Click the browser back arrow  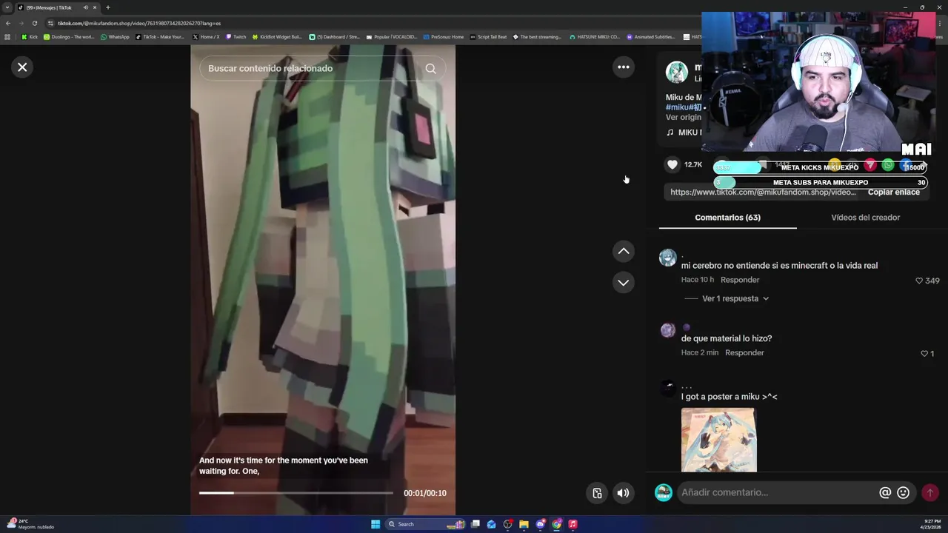(x=8, y=23)
